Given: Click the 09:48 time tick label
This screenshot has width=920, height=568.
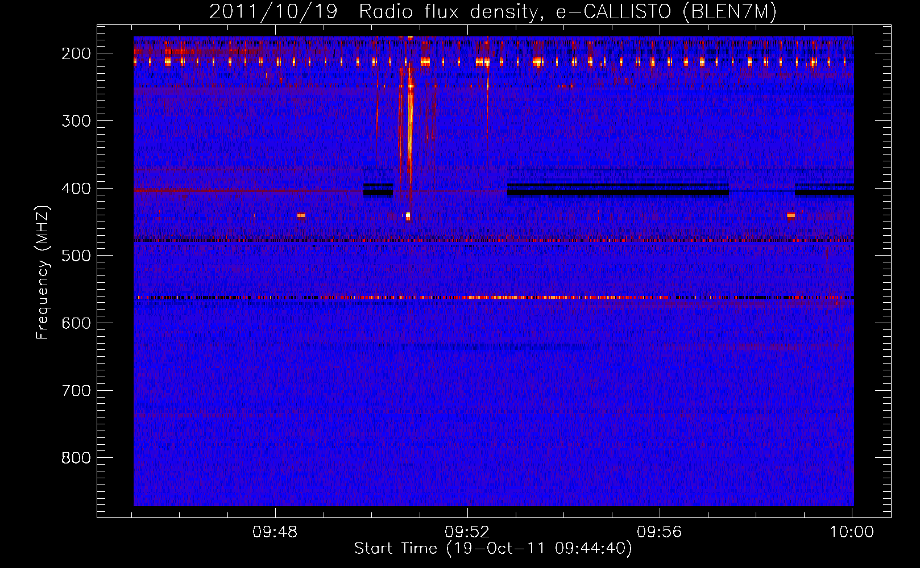Looking at the screenshot, I should 275,532.
